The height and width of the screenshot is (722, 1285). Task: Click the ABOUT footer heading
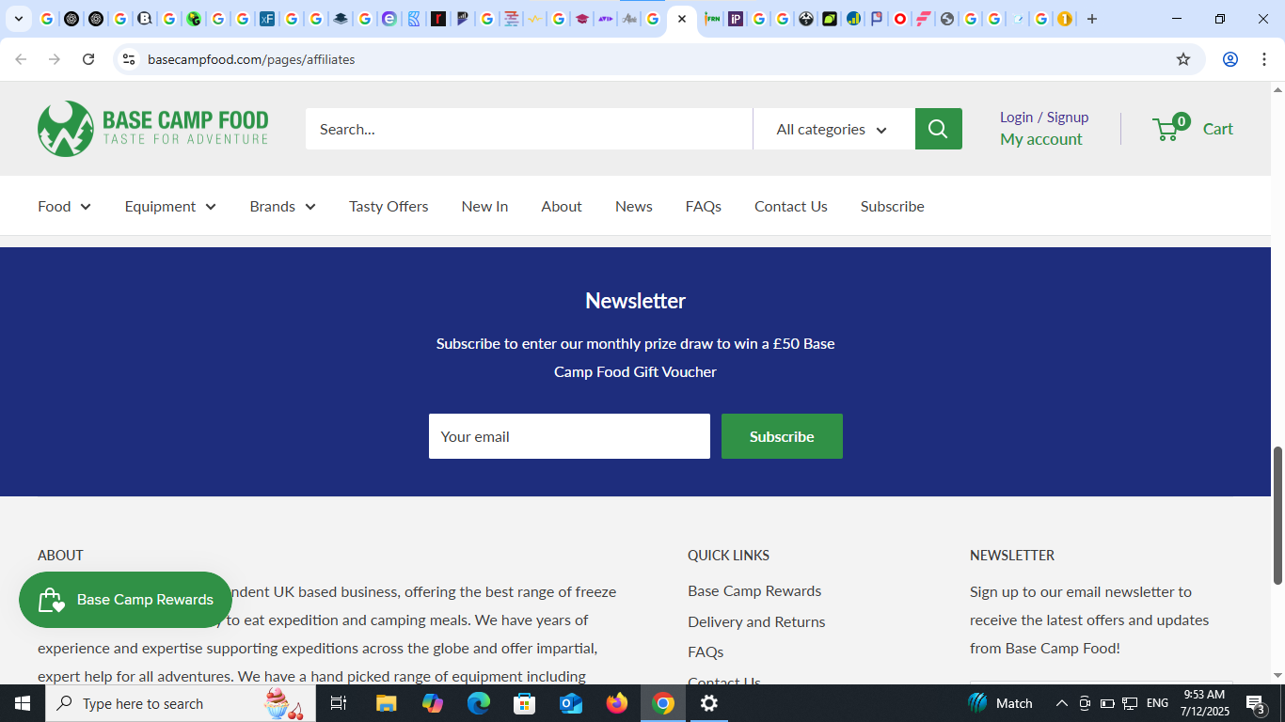click(x=61, y=556)
